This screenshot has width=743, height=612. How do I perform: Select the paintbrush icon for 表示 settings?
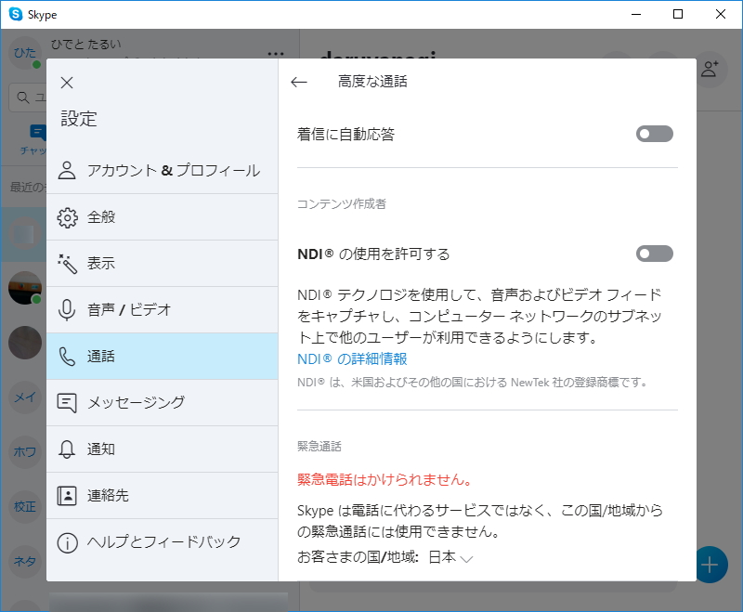coord(65,264)
